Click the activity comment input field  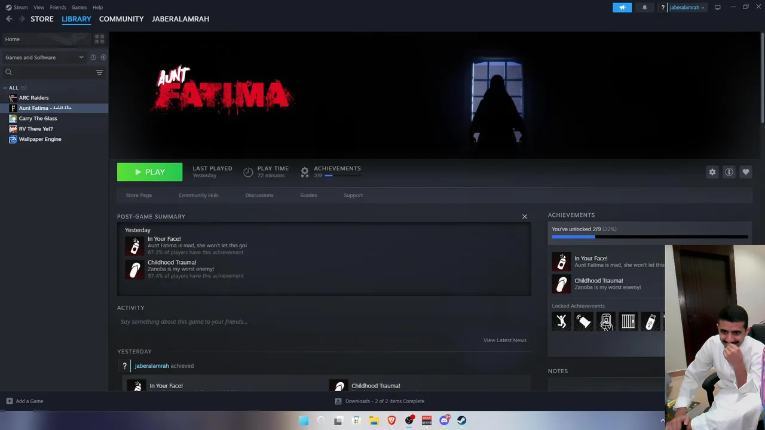pos(323,322)
